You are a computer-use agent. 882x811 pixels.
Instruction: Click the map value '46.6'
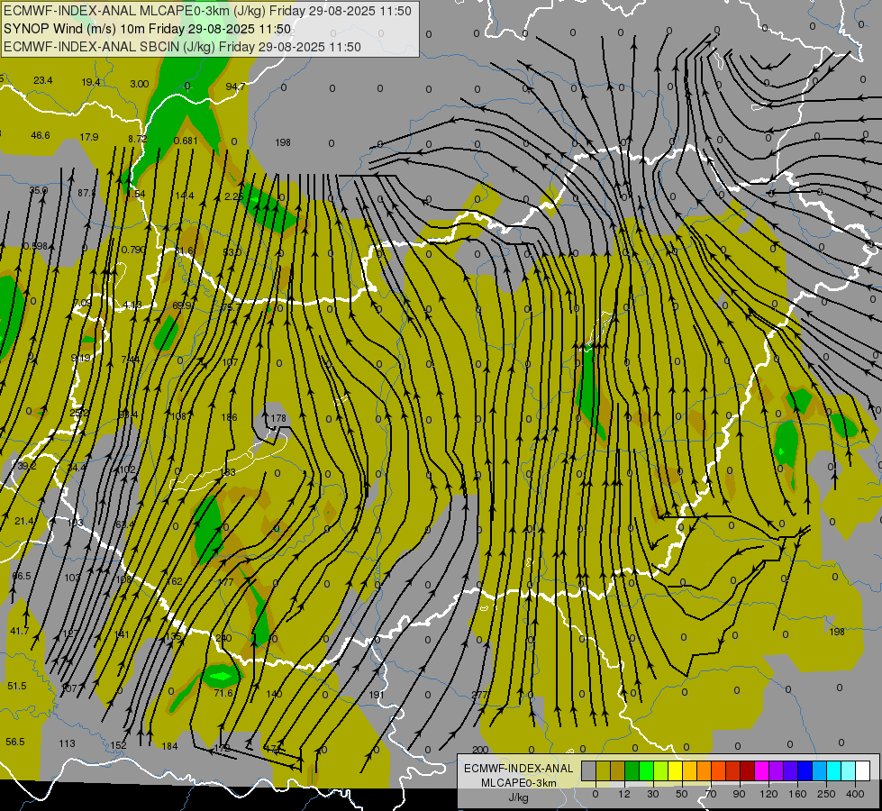[41, 135]
